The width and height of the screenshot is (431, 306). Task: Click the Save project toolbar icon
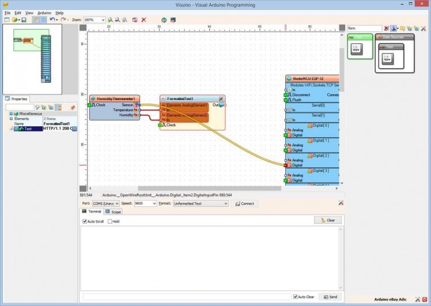click(24, 20)
